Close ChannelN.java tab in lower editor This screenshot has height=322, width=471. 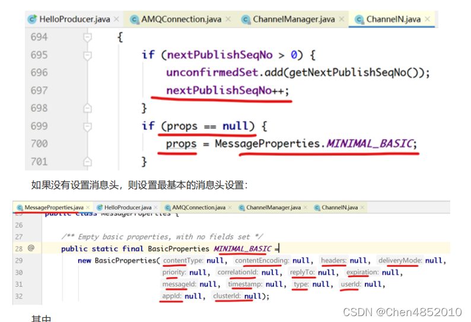point(362,208)
